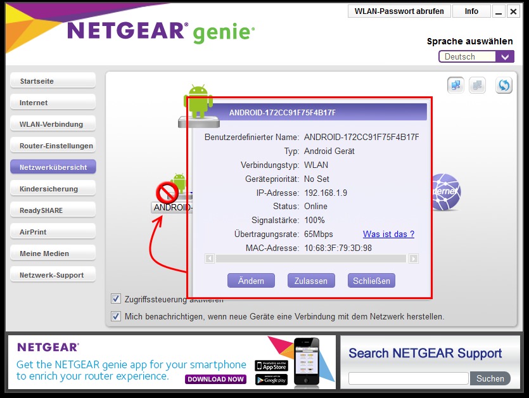Image resolution: width=529 pixels, height=398 pixels.
Task: Click the Suchen button
Action: (x=490, y=378)
